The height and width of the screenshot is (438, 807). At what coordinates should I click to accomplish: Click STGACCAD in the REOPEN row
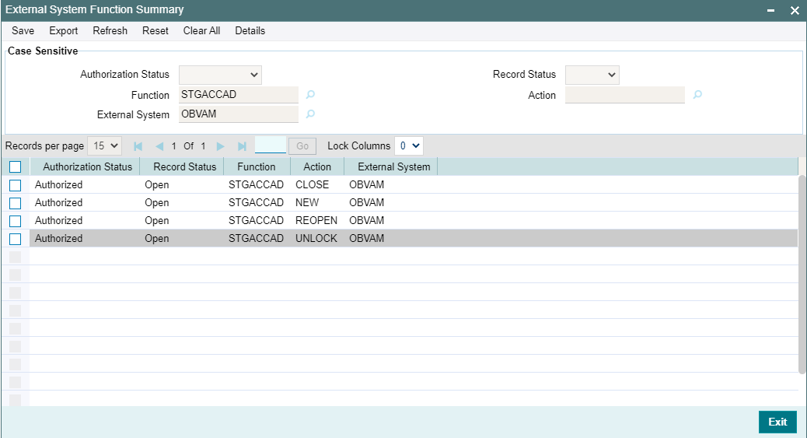(x=257, y=220)
